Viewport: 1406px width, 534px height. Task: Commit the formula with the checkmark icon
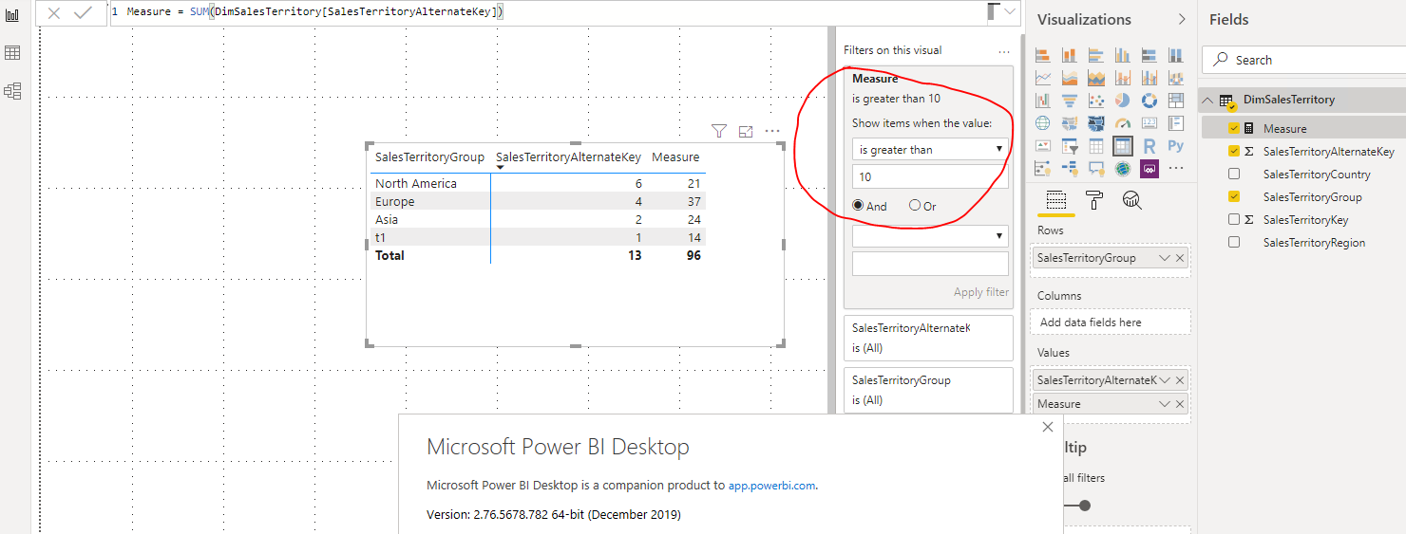(83, 13)
